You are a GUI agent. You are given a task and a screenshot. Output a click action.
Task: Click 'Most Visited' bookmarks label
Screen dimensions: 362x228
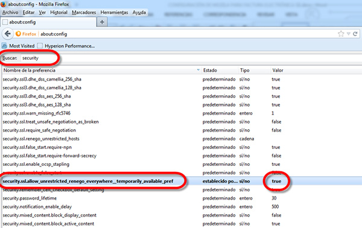pos(22,46)
